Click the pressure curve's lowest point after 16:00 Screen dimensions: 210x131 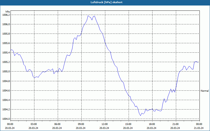point(140,116)
